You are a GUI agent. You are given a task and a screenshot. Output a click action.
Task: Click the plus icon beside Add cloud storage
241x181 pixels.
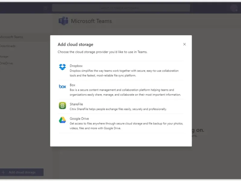pyautogui.click(x=3, y=172)
